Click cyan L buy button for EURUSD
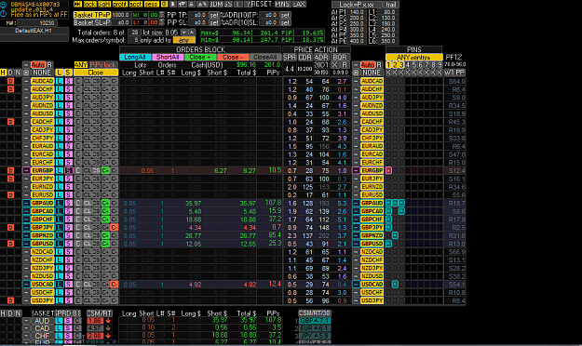 [60, 194]
